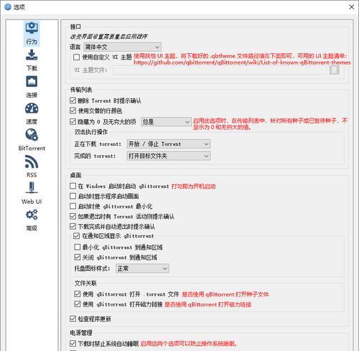Check 在 Windows 启动时启动 qBittorrent
This screenshot has height=351, width=359.
tap(73, 186)
